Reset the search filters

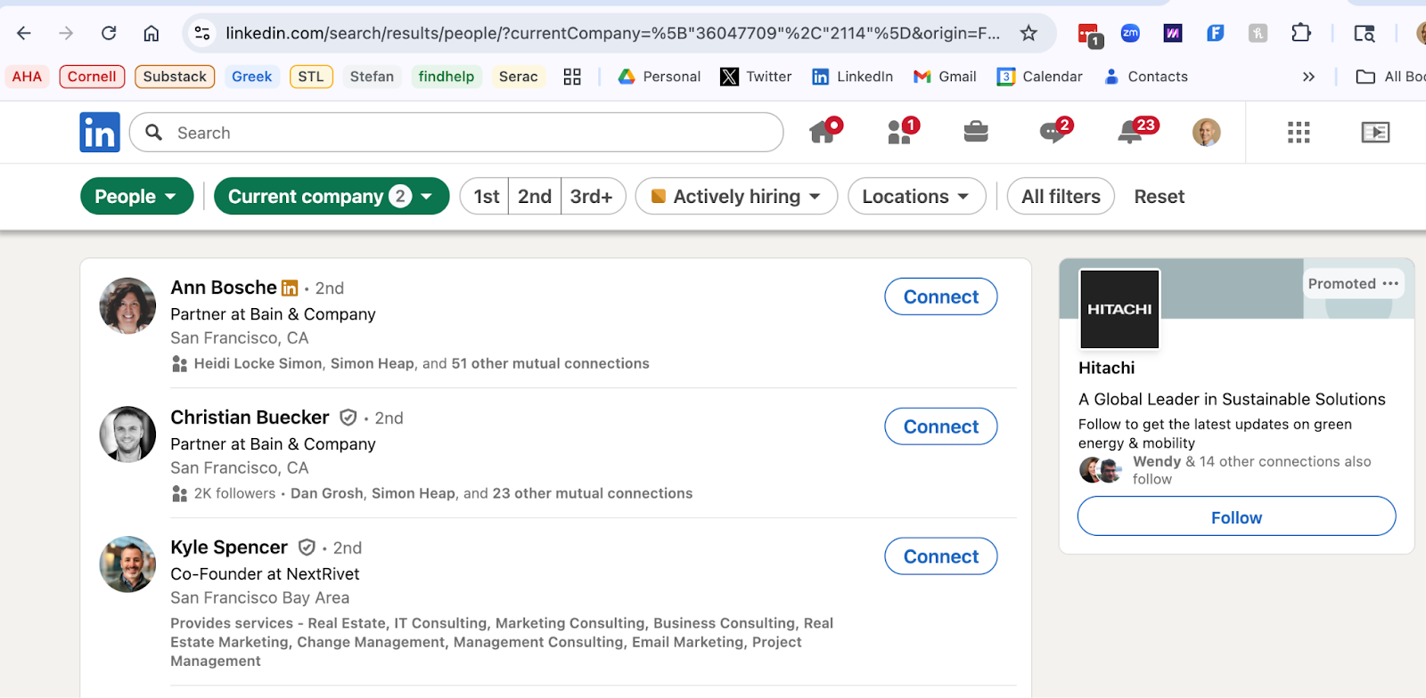point(1159,196)
